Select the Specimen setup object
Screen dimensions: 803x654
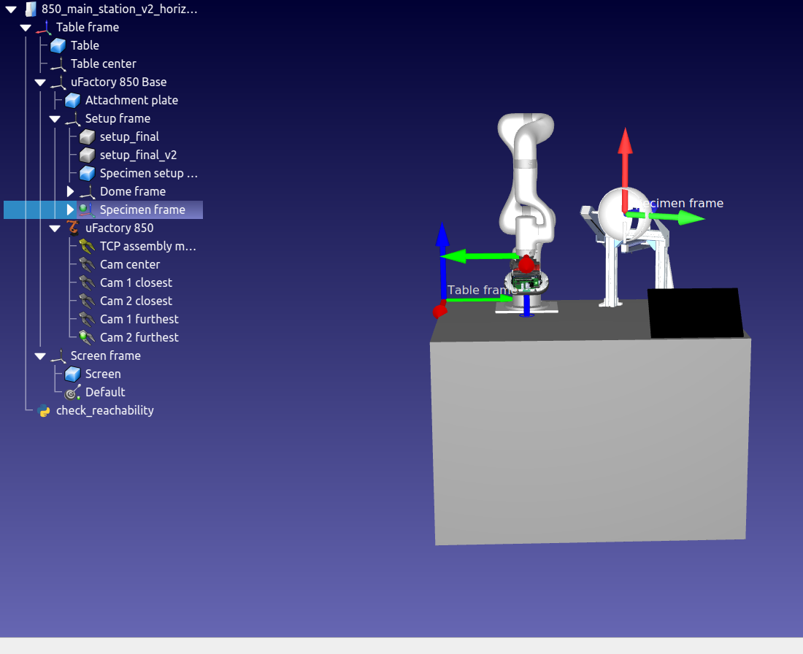click(x=149, y=174)
